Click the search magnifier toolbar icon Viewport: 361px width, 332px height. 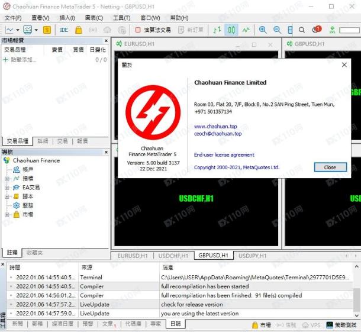[x=302, y=30]
